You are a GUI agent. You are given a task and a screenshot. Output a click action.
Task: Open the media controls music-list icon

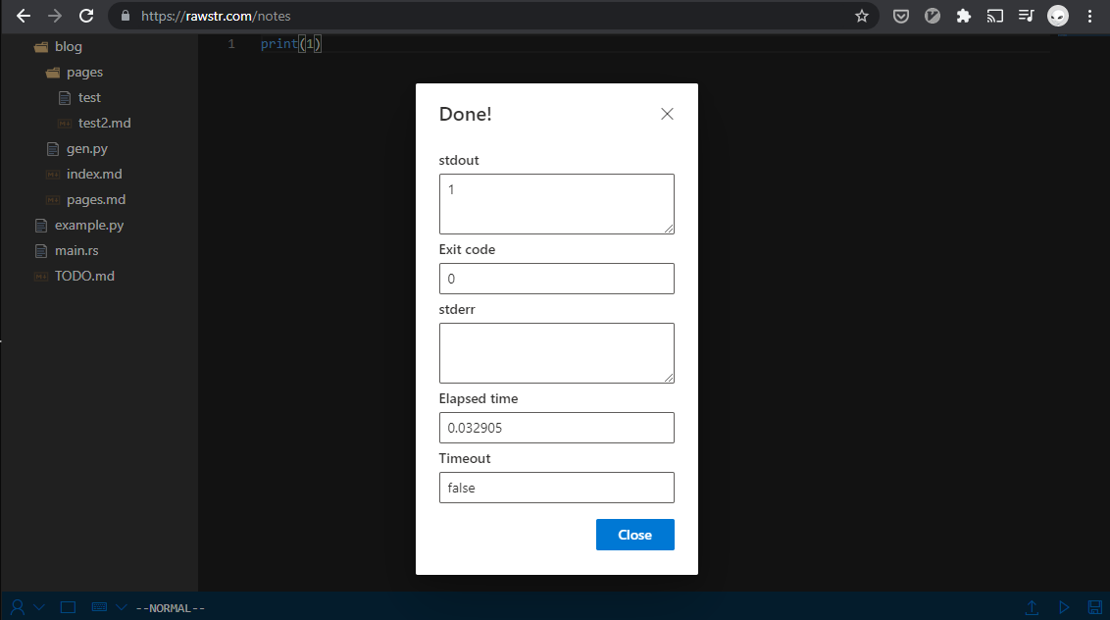pyautogui.click(x=1027, y=16)
